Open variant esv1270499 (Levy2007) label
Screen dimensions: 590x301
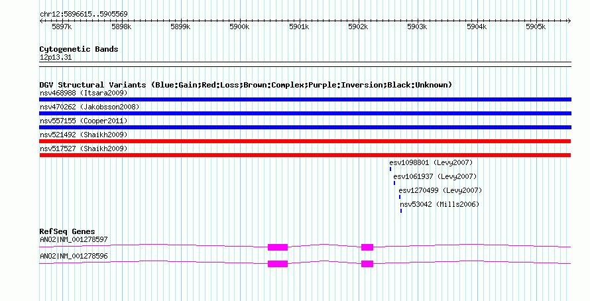tap(440, 190)
